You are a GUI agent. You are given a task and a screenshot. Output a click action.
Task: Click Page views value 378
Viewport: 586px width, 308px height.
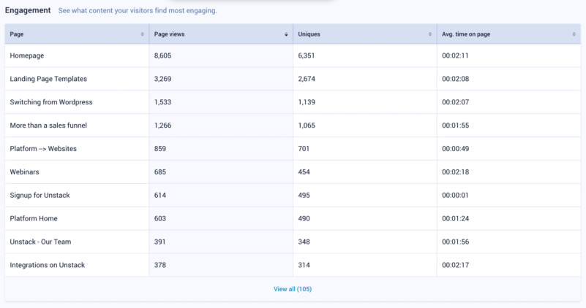point(160,265)
